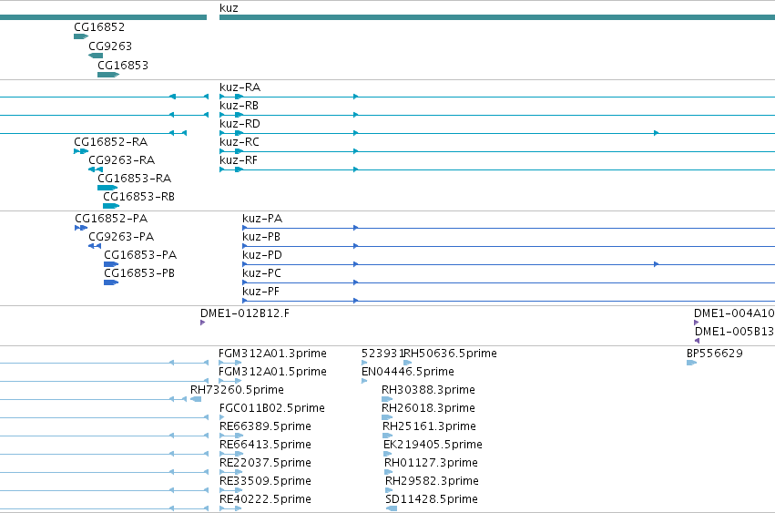The image size is (775, 513).
Task: Click the CG16853-RB transcript label
Action: tap(139, 197)
